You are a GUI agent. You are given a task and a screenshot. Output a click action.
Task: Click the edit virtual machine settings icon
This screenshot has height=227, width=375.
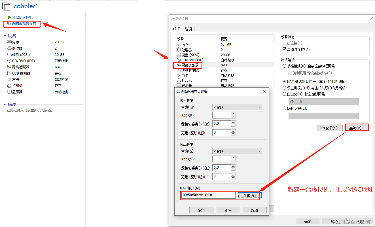click(x=9, y=24)
